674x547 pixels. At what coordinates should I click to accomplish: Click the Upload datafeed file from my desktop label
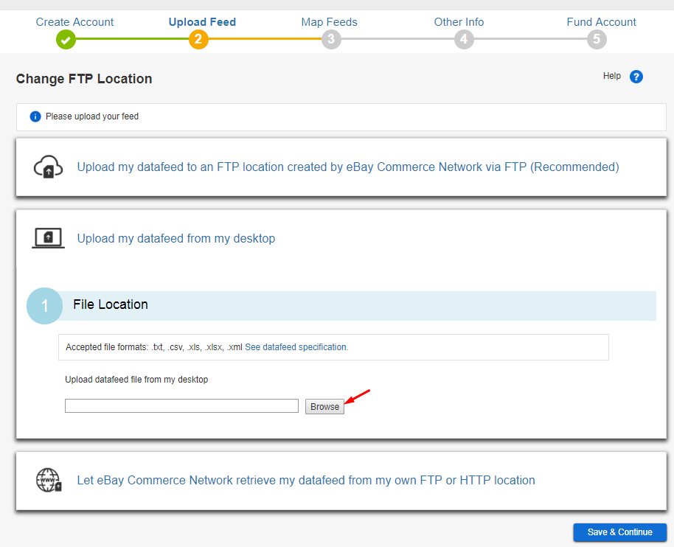136,380
